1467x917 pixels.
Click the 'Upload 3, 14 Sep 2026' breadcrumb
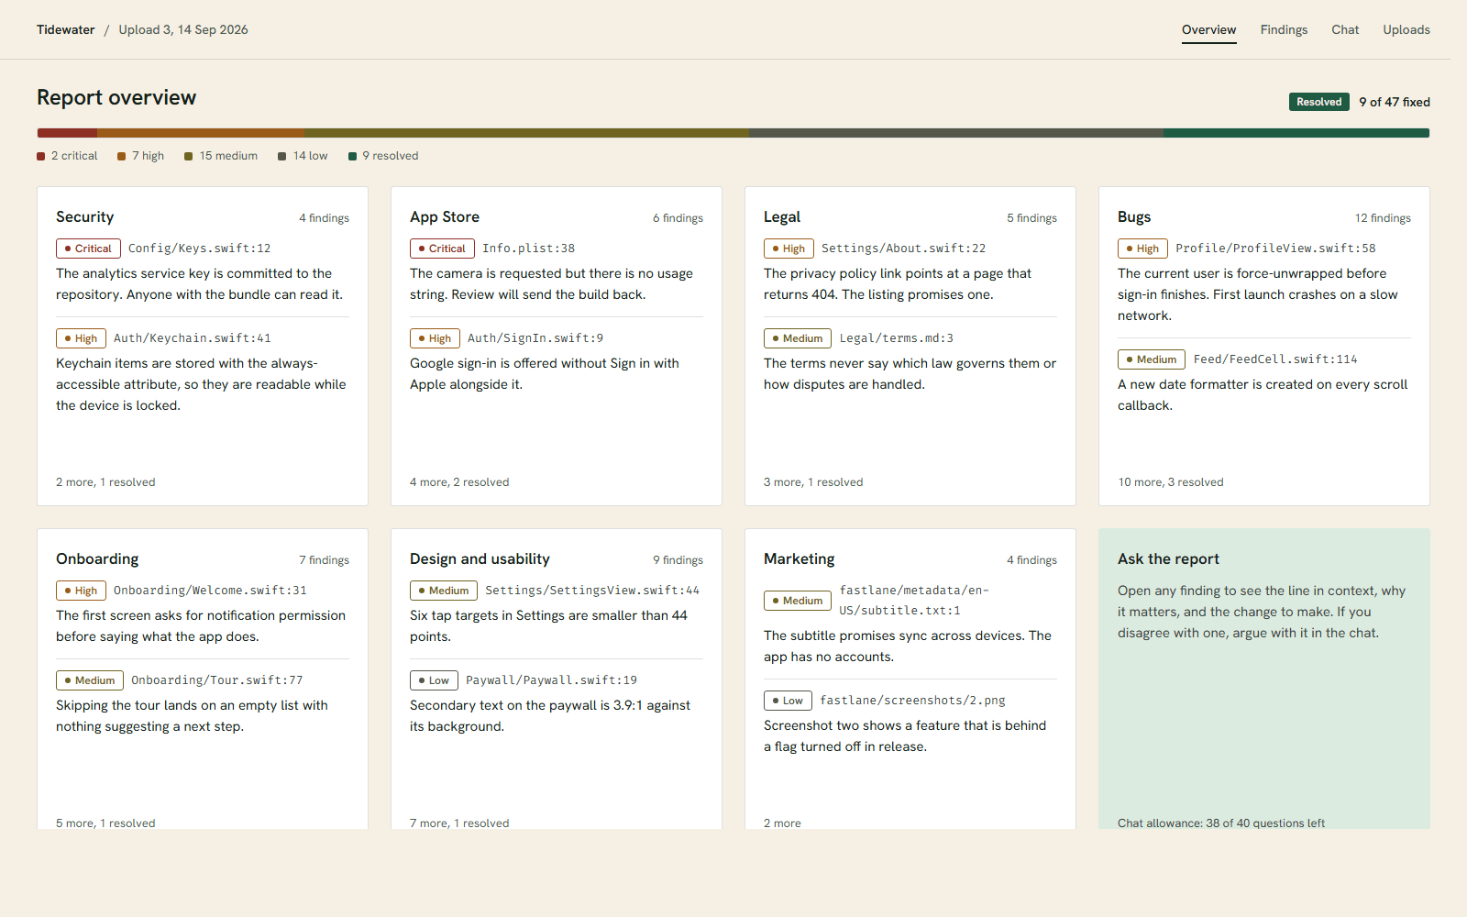tap(183, 29)
